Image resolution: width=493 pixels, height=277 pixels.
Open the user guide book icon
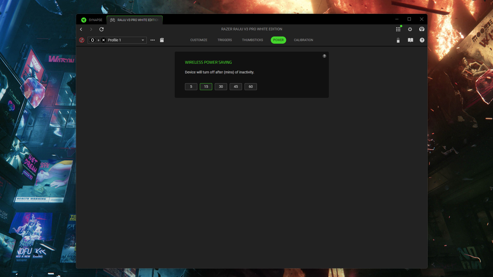click(410, 40)
